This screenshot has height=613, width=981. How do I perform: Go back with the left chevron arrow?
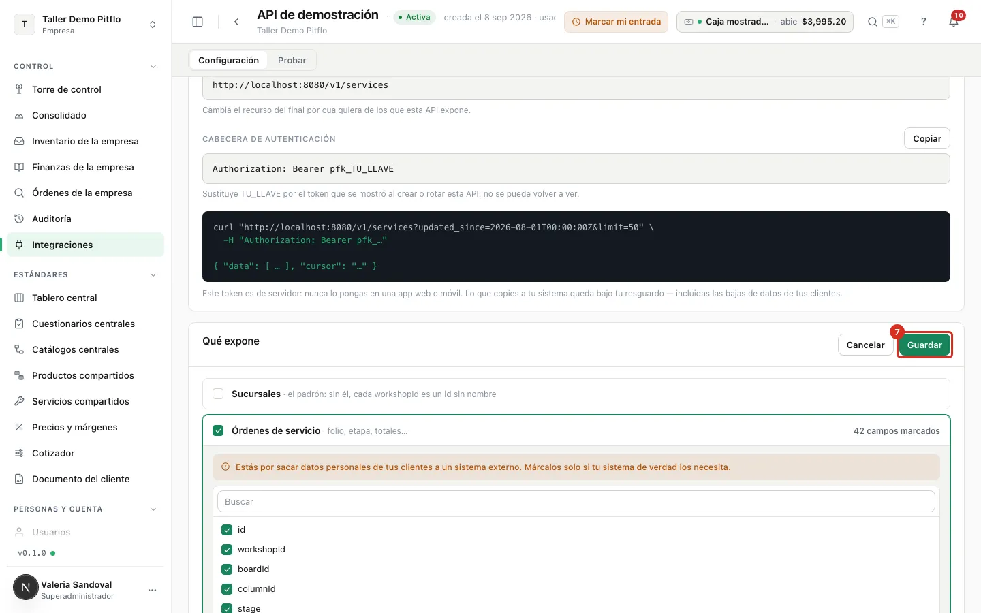tap(236, 22)
